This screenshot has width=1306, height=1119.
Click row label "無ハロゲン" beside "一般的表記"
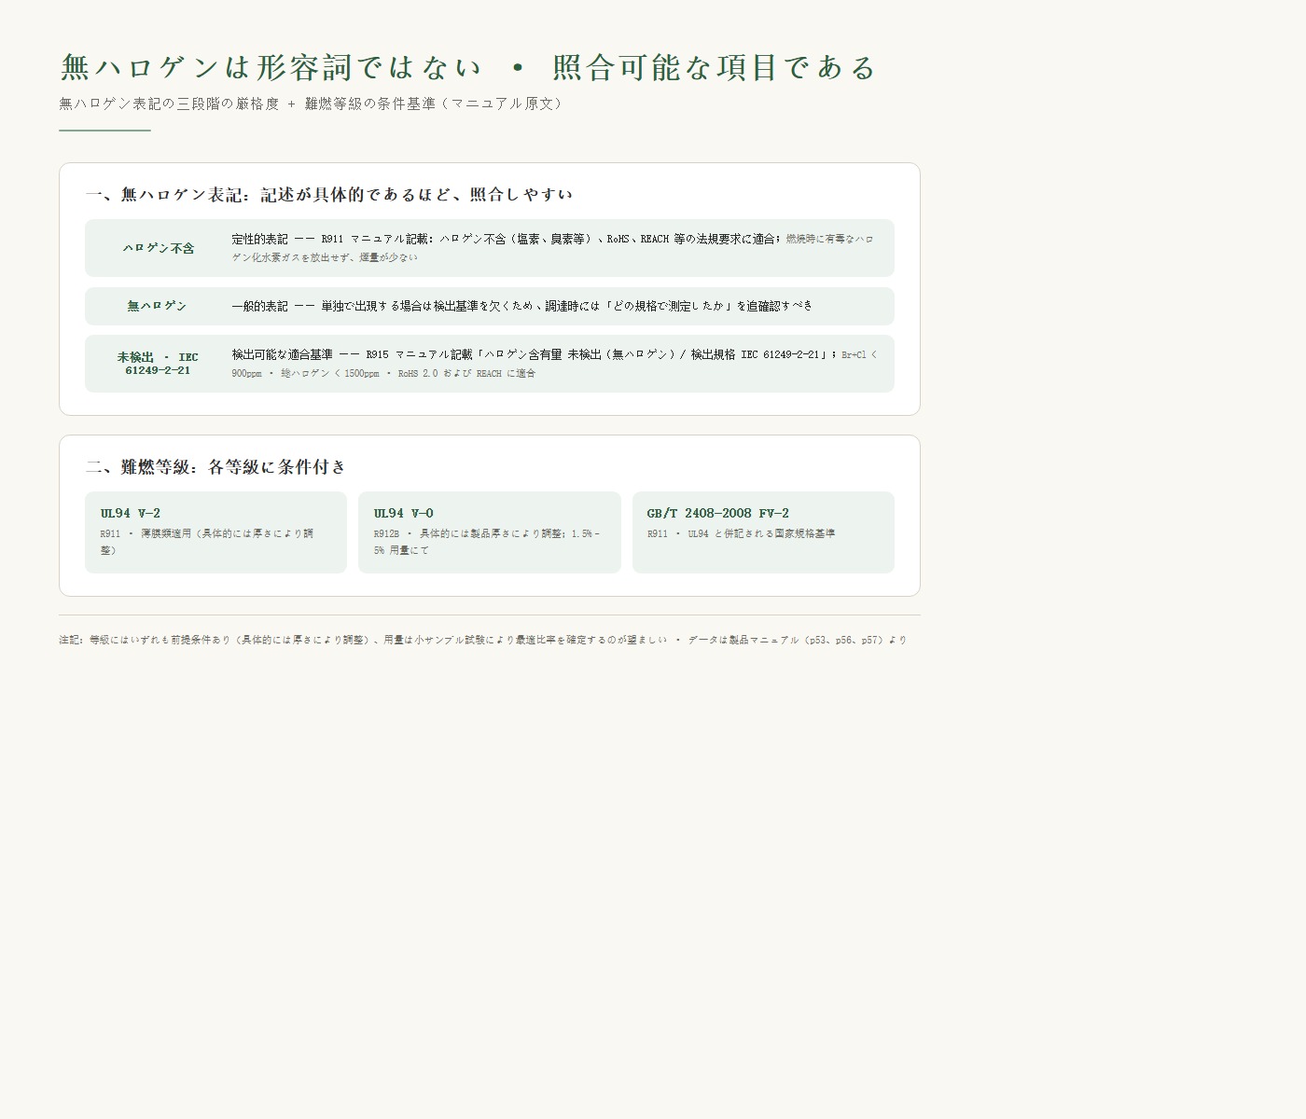click(158, 306)
